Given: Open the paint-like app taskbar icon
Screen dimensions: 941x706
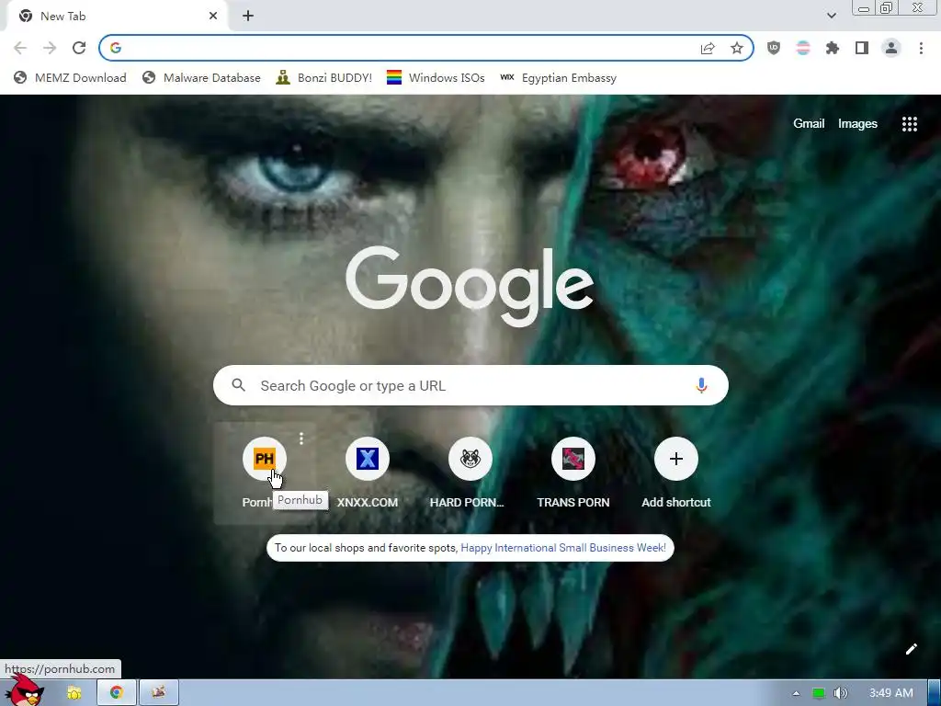Looking at the screenshot, I should pos(158,693).
